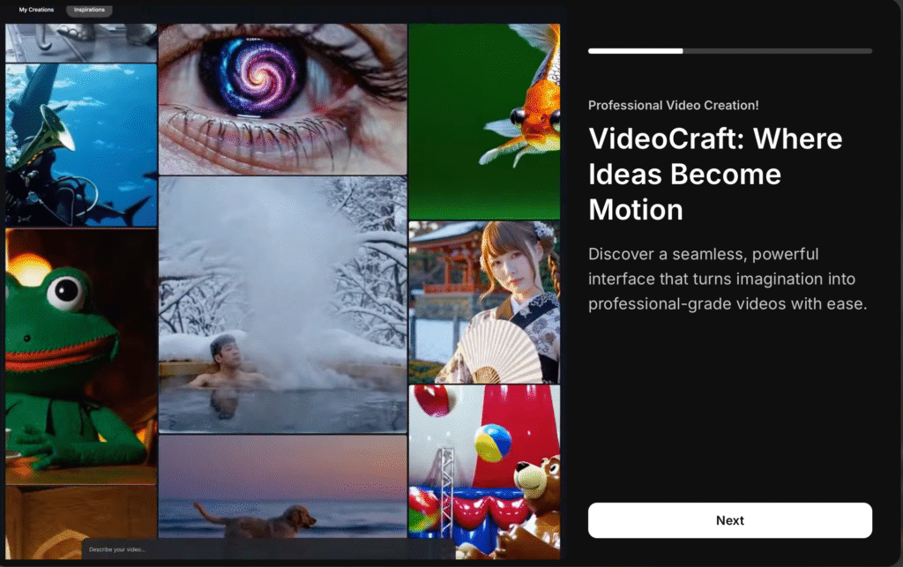Open the goldfish on green thumbnail
Image resolution: width=903 pixels, height=567 pixels.
click(484, 121)
